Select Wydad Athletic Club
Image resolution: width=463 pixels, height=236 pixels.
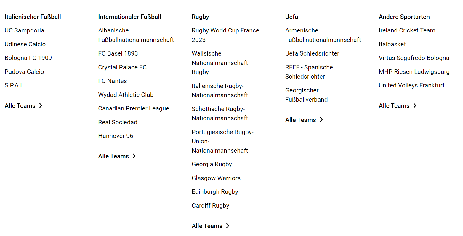pyautogui.click(x=126, y=95)
